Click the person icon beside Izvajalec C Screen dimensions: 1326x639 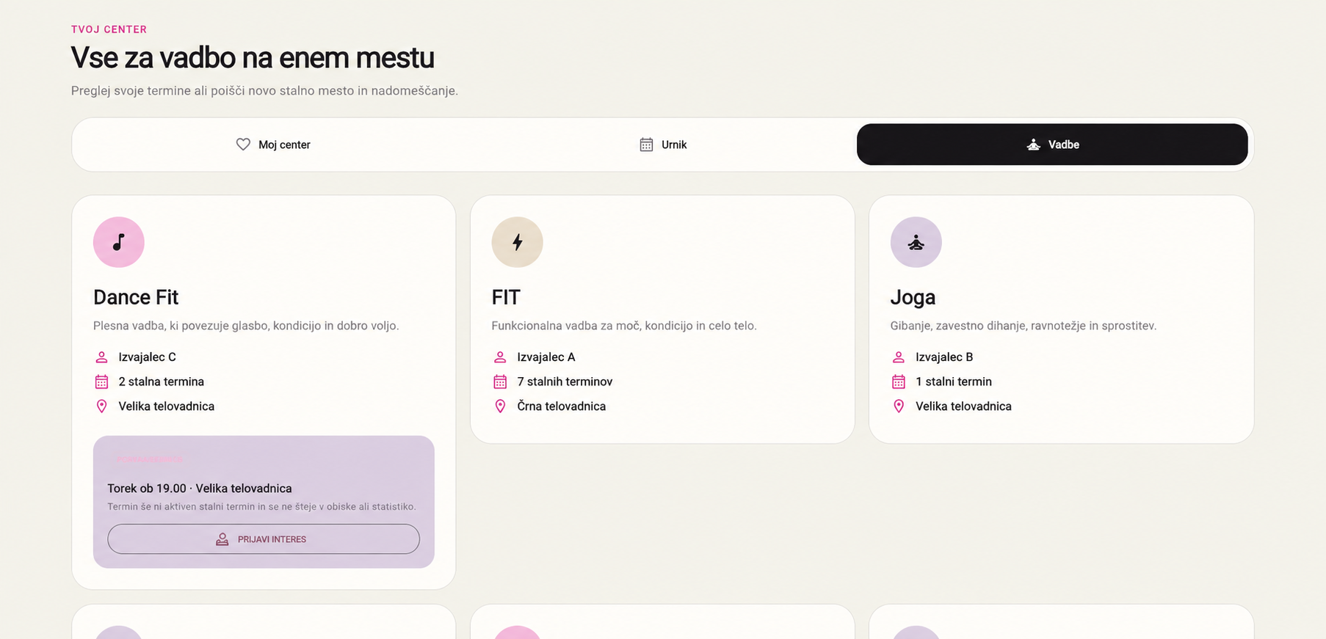point(101,357)
